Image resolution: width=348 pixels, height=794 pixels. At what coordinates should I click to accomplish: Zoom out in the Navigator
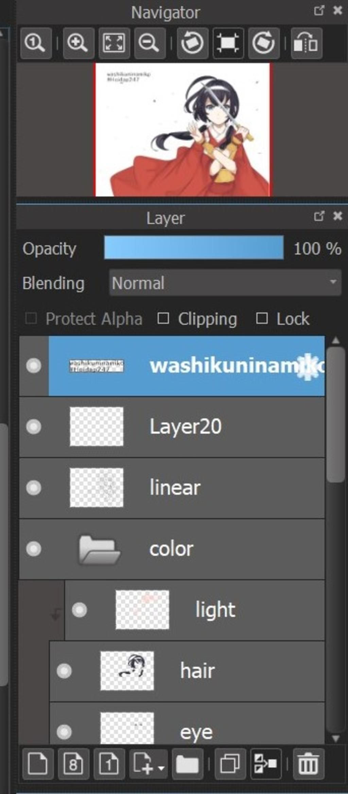(x=150, y=44)
